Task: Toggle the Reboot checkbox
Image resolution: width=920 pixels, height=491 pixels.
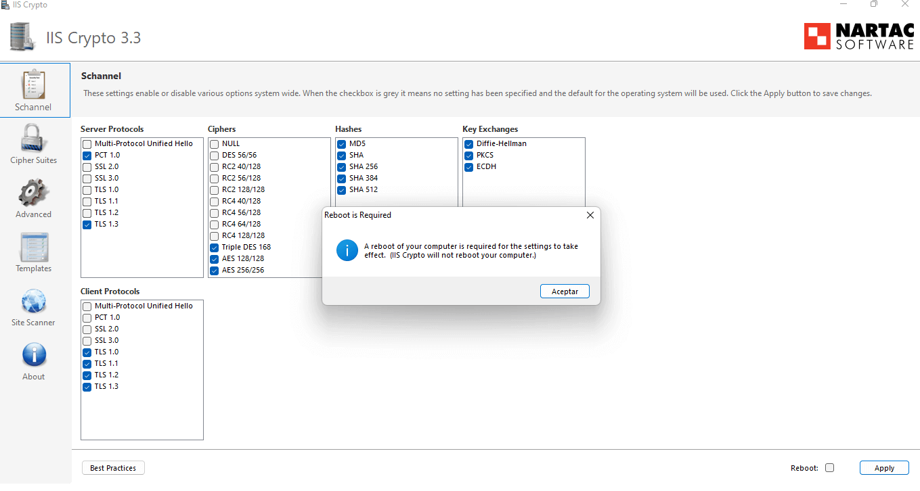Action: point(830,468)
